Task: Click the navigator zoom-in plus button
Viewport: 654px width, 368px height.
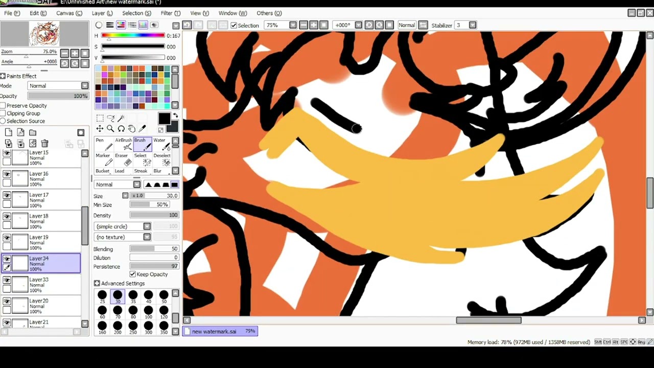Action: point(75,53)
